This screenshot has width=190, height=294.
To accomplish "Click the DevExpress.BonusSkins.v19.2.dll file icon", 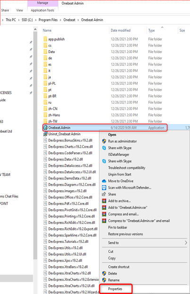I will [x=45, y=140].
